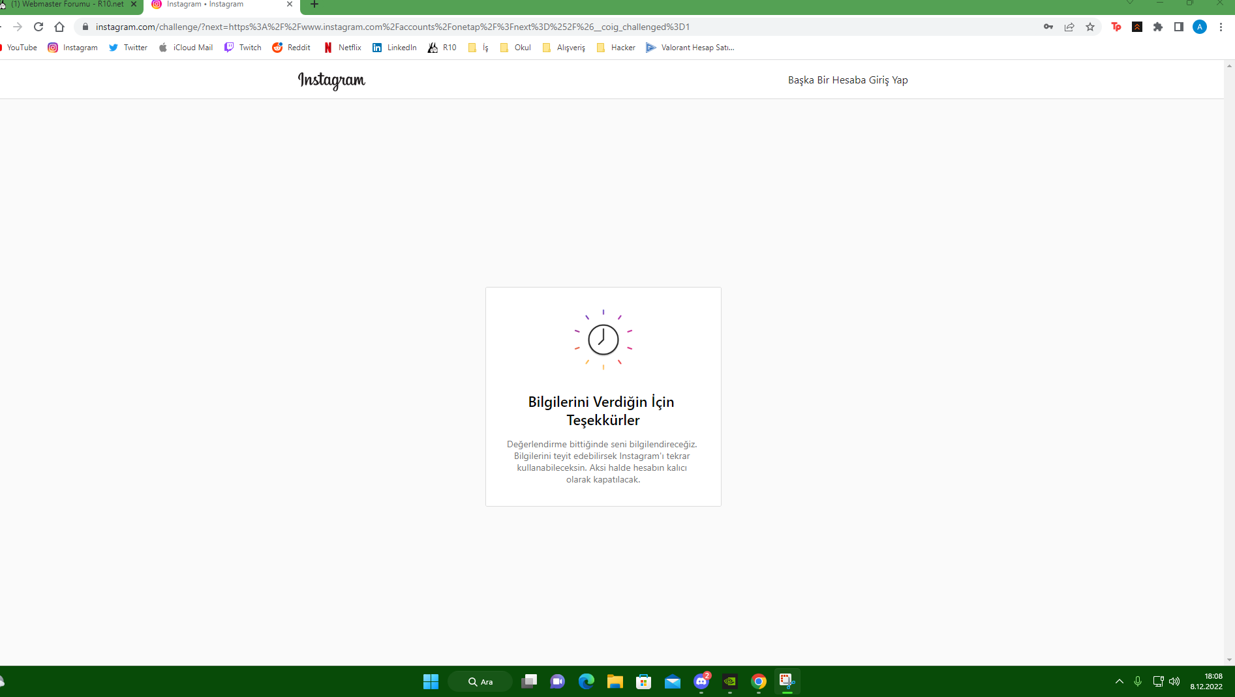Launch Microsoft Edge from the taskbar

587,682
